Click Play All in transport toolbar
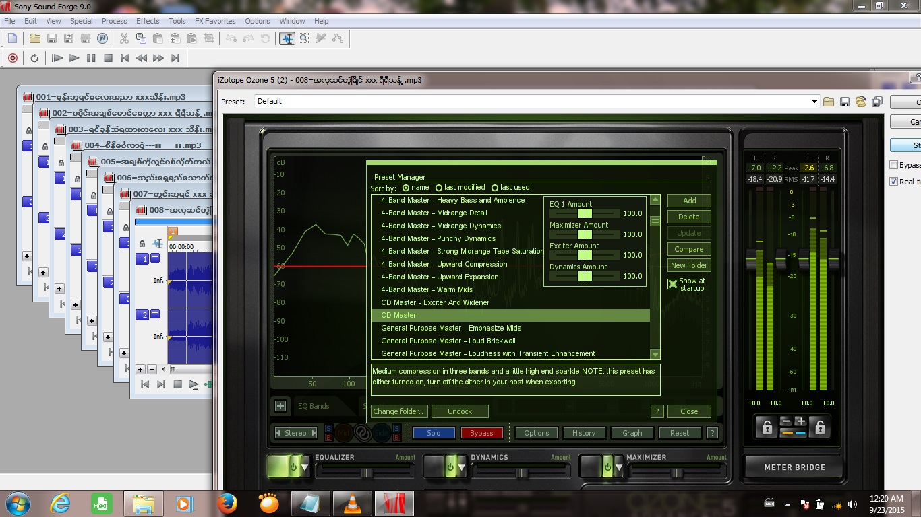Viewport: 921px width, 517px height. coord(57,58)
